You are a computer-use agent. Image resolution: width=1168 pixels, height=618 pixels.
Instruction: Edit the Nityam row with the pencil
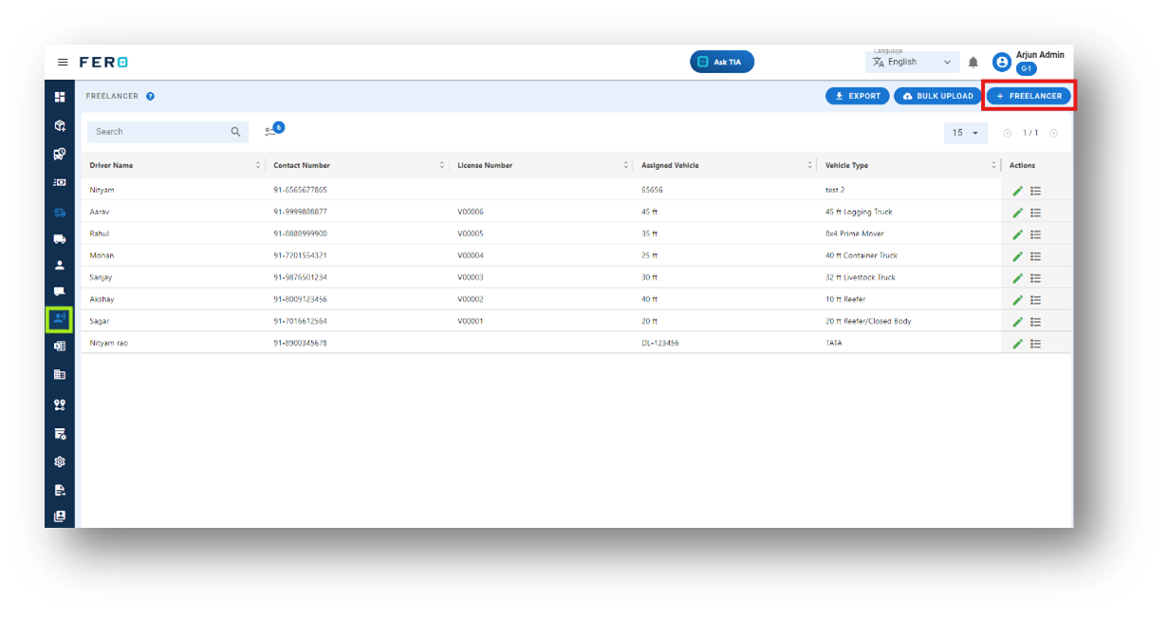click(x=1017, y=191)
